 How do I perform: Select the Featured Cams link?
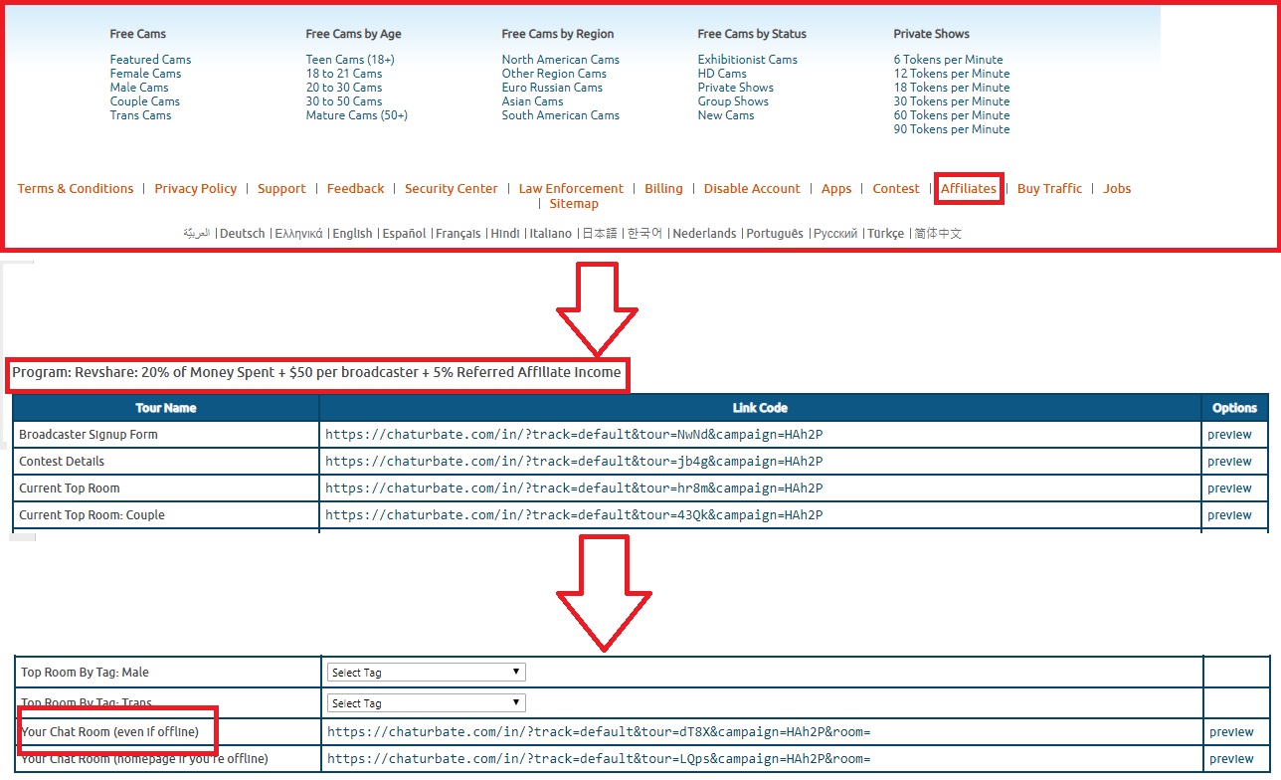150,60
